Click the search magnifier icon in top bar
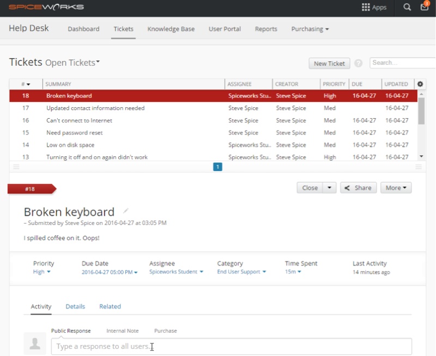Screen dimensions: 436x356 [x=406, y=8]
